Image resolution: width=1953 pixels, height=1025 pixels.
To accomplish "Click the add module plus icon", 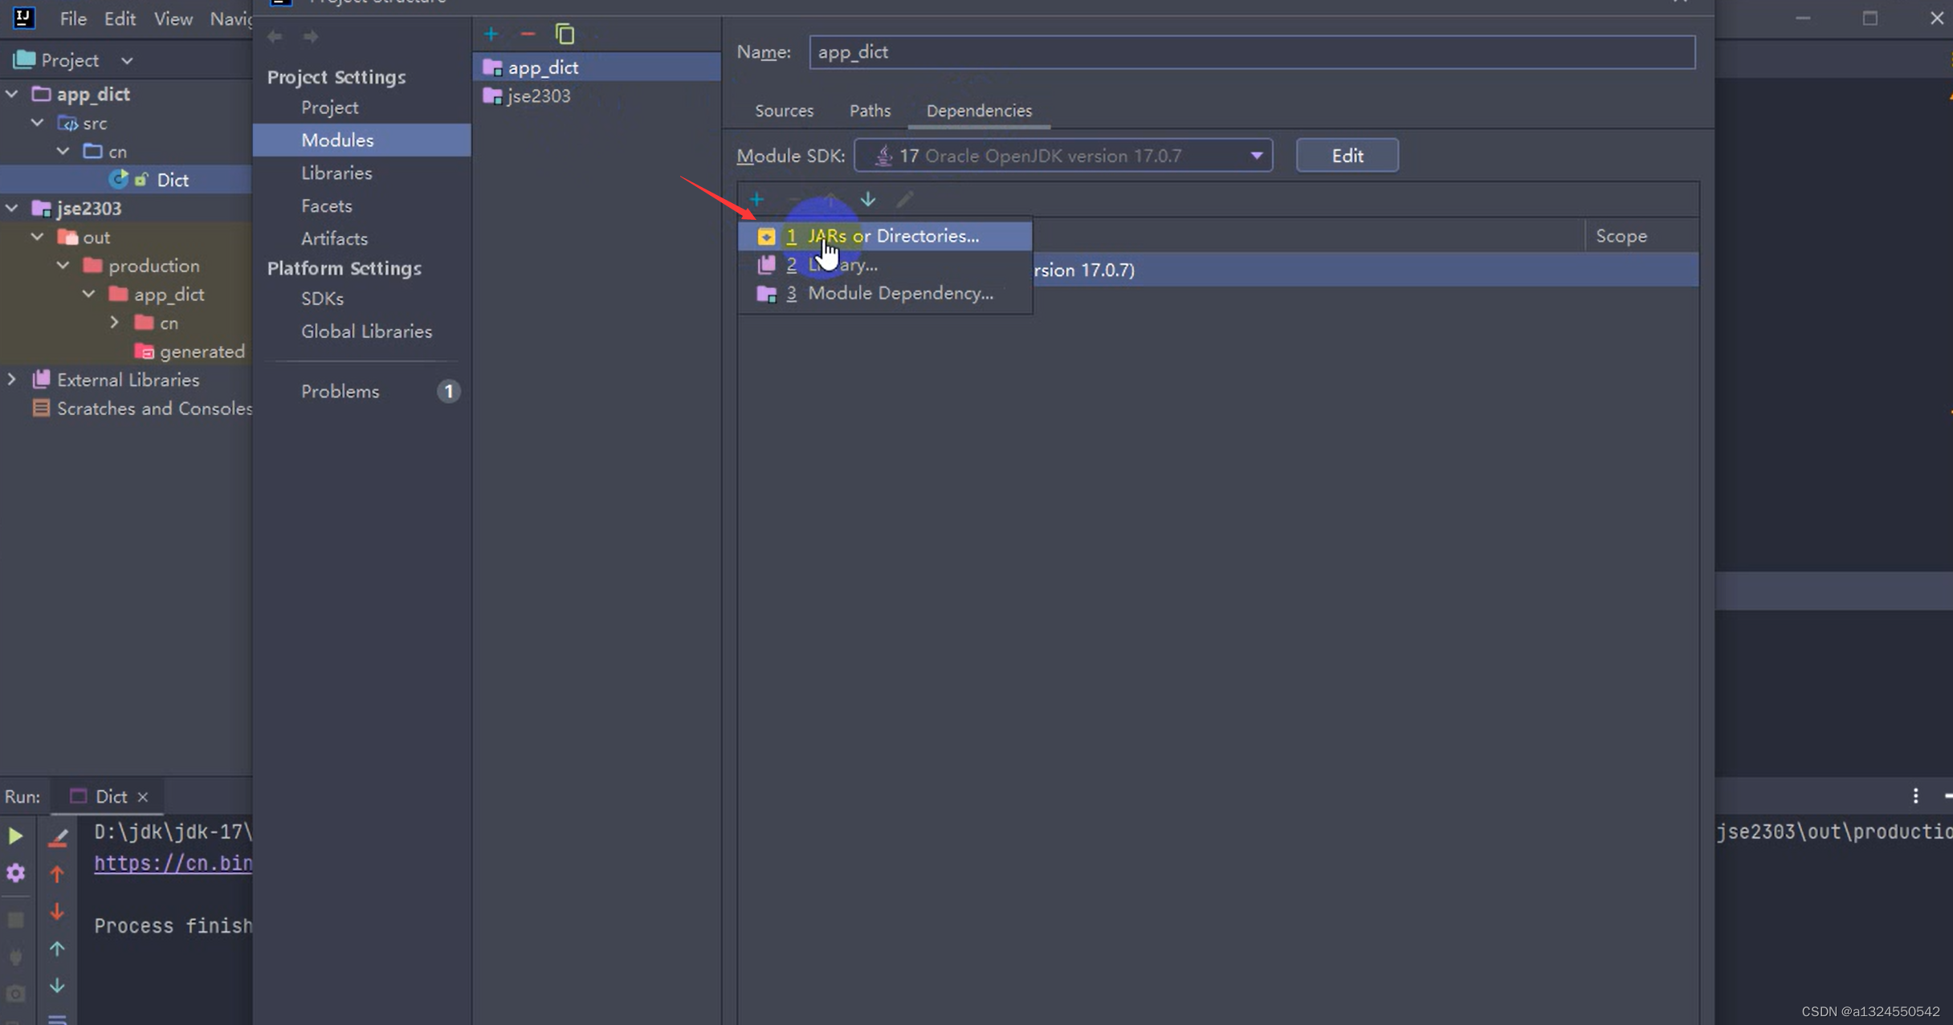I will tap(491, 34).
